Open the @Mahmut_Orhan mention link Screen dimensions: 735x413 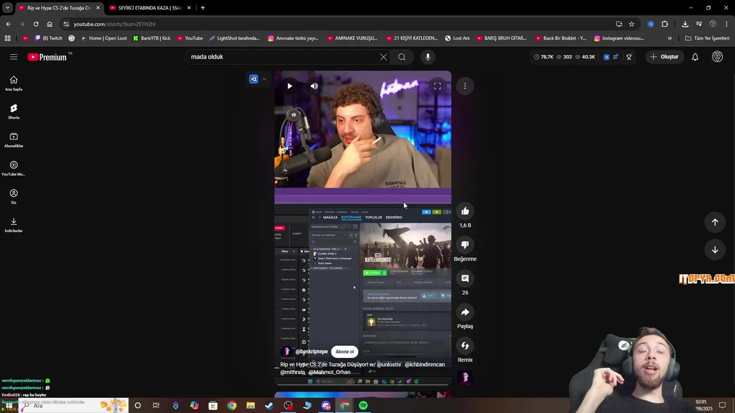tap(329, 372)
